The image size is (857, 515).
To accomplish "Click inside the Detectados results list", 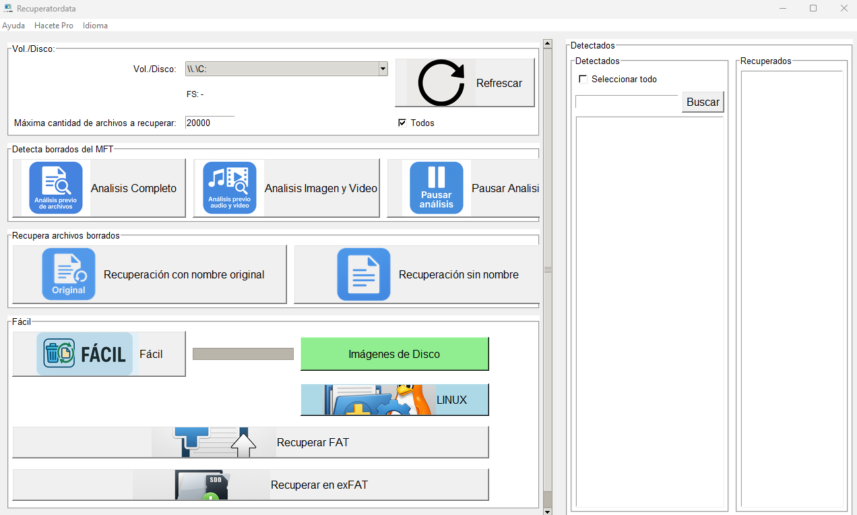I will [x=650, y=312].
